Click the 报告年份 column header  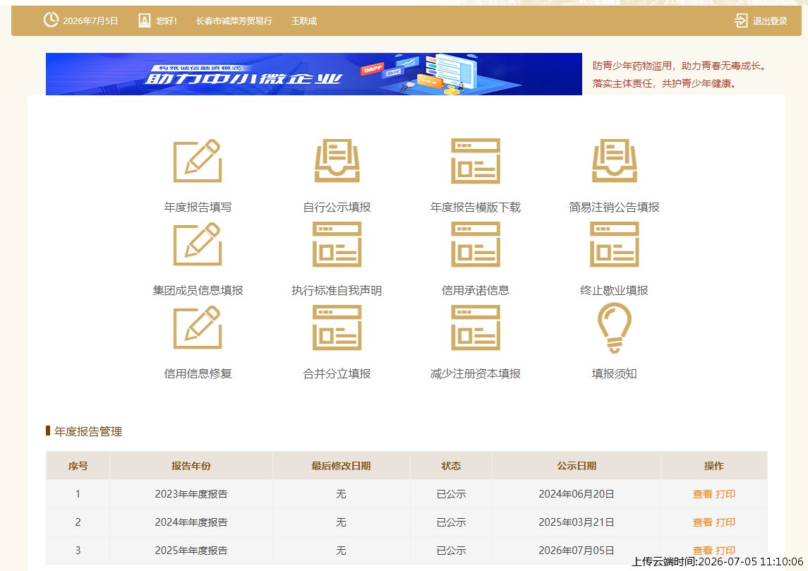point(191,466)
